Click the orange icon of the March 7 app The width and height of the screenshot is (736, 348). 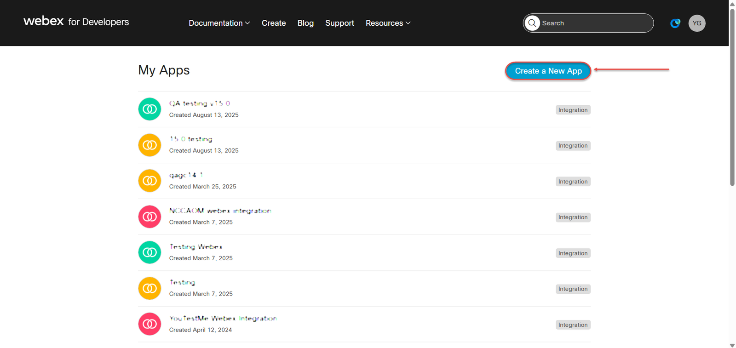[x=149, y=288]
